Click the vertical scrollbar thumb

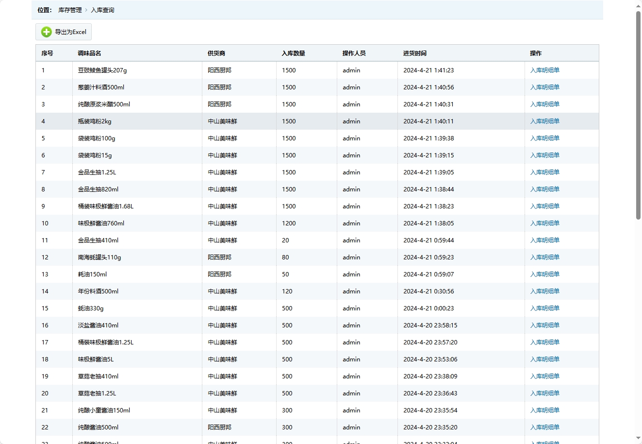(638, 114)
